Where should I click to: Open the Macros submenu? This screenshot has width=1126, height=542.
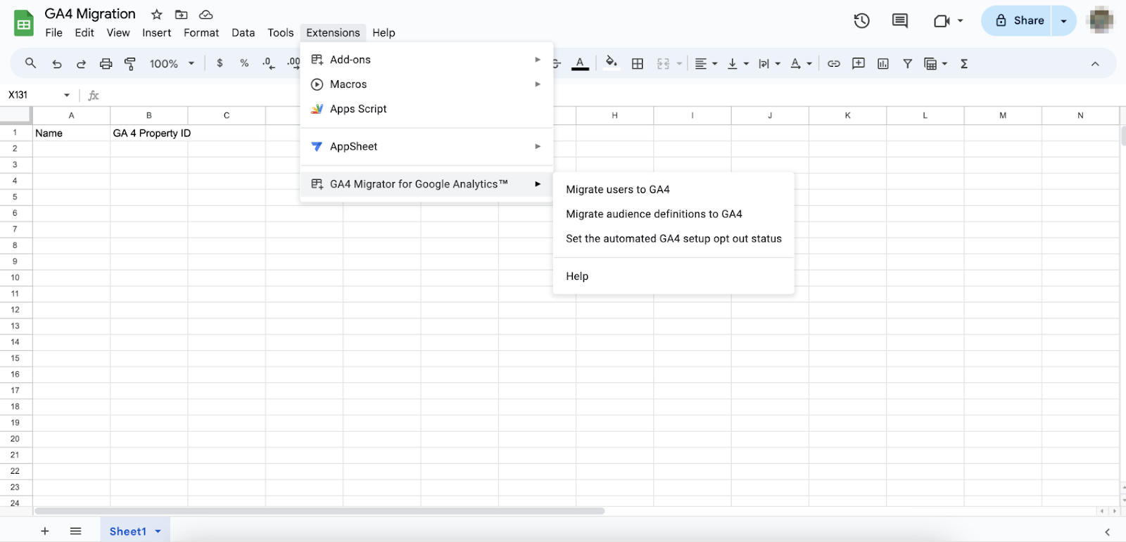pos(426,84)
